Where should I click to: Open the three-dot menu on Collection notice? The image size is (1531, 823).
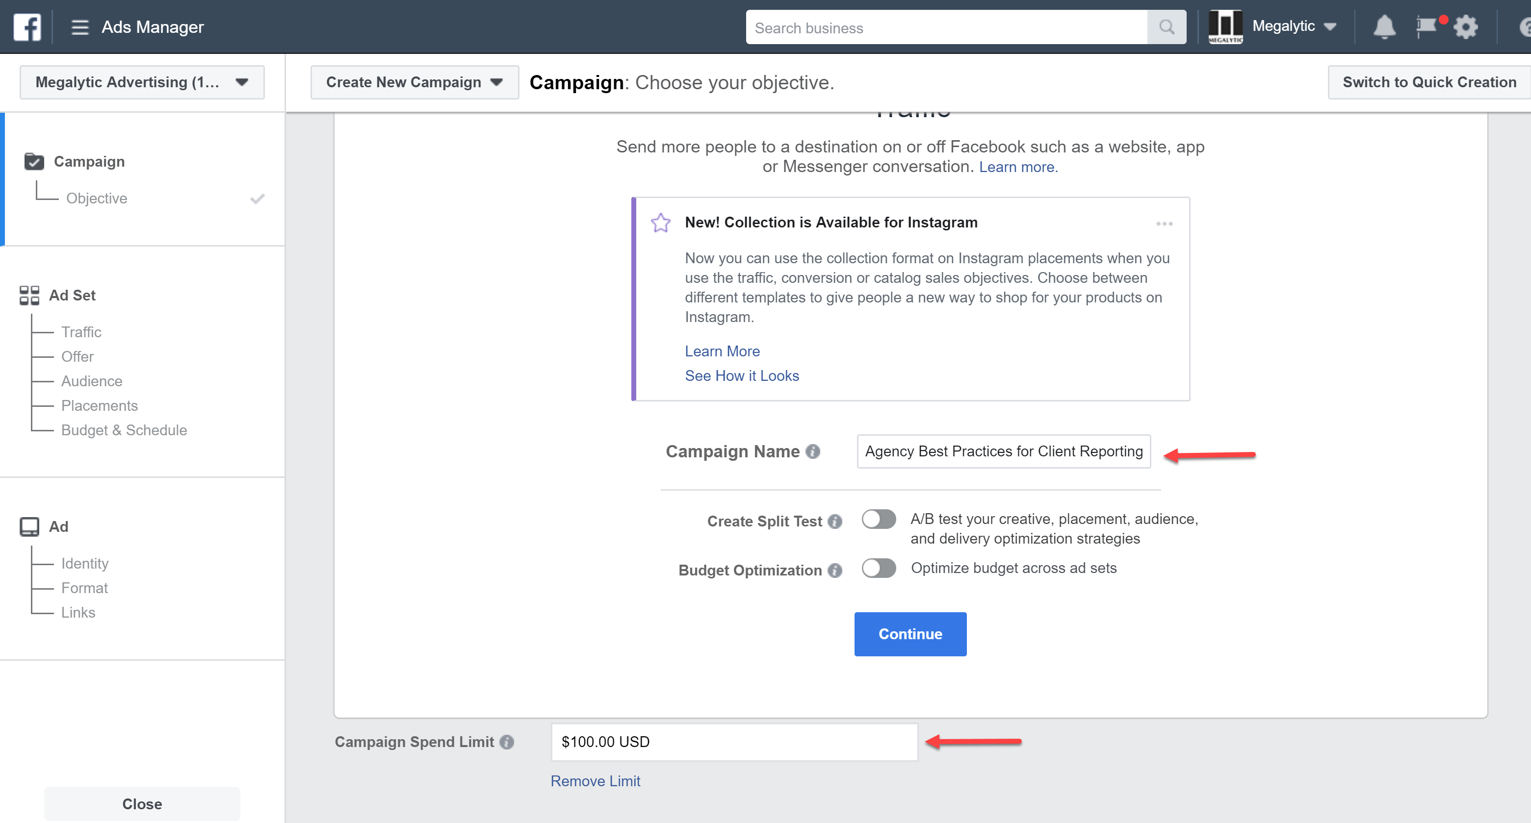(1164, 224)
